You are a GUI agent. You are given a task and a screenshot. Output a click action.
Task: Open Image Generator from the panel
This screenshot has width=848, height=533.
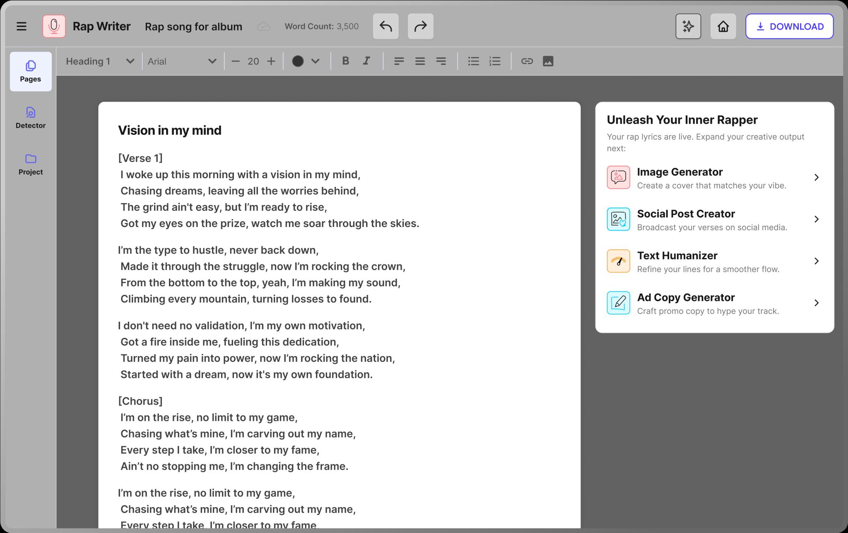click(714, 178)
